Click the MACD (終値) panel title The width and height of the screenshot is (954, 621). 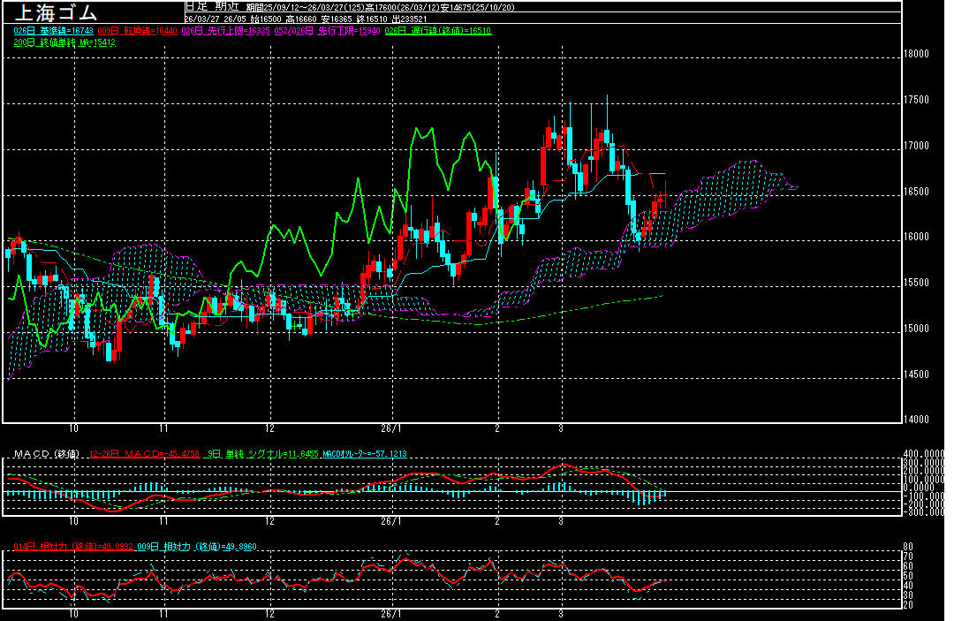46,453
